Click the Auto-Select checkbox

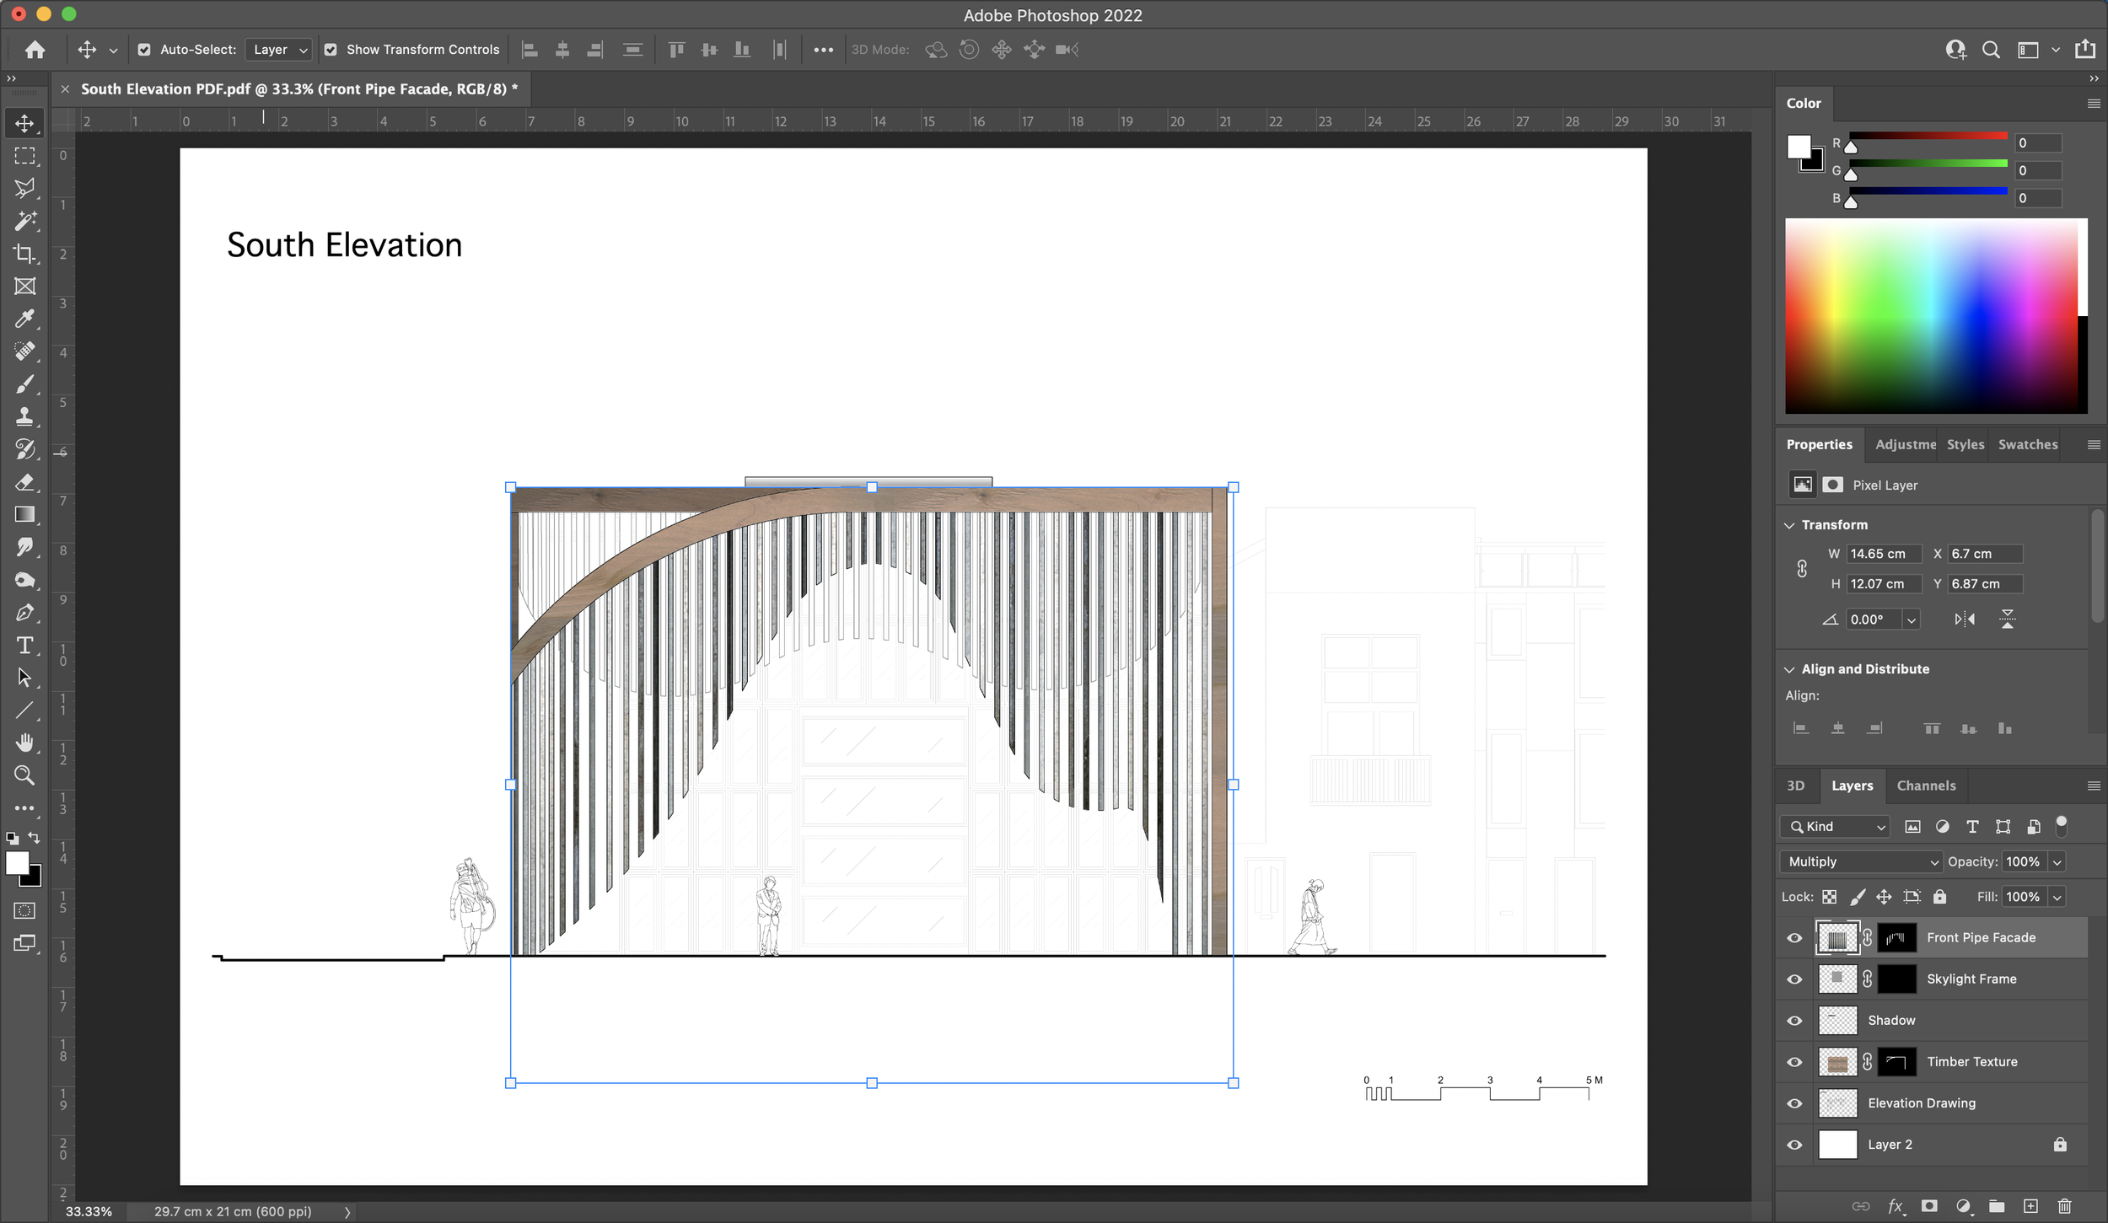coord(141,50)
